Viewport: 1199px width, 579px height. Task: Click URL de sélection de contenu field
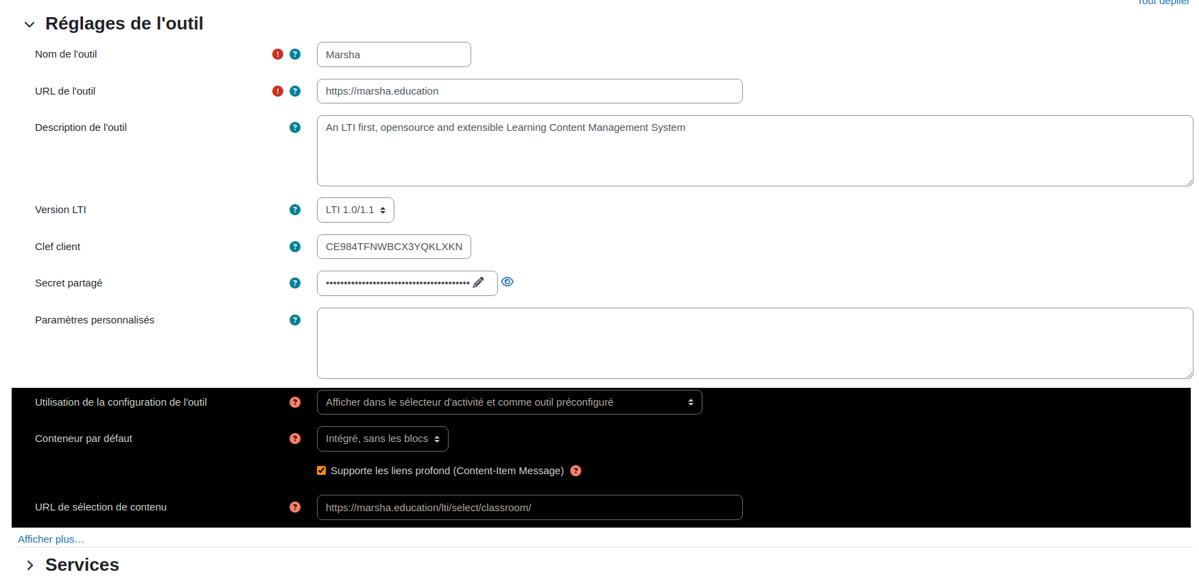pyautogui.click(x=530, y=507)
